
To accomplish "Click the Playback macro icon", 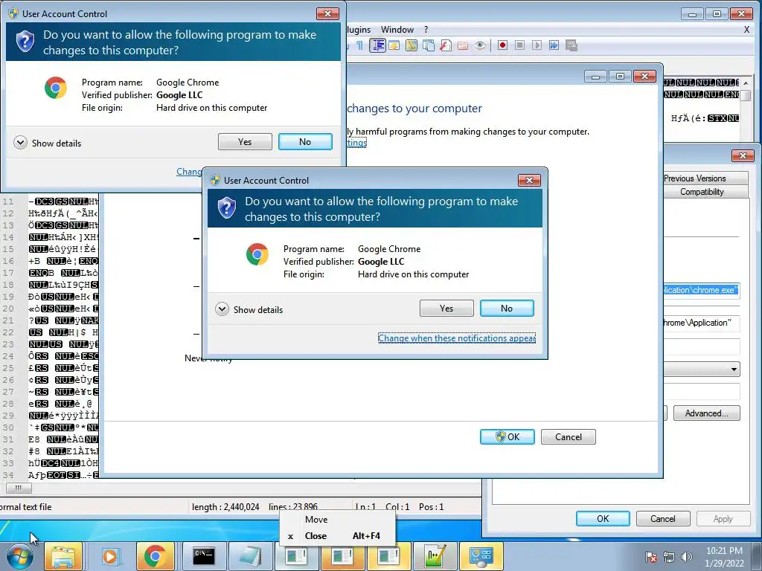I will pyautogui.click(x=537, y=45).
